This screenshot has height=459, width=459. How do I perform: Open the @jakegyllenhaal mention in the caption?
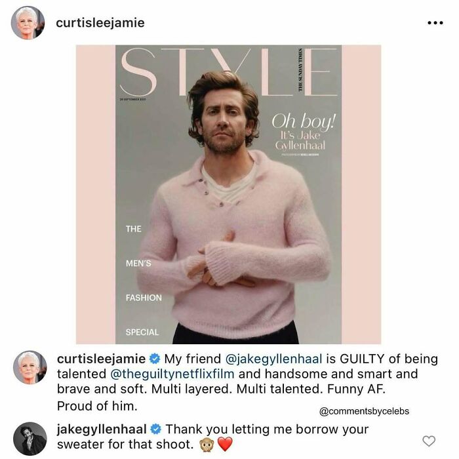(273, 359)
